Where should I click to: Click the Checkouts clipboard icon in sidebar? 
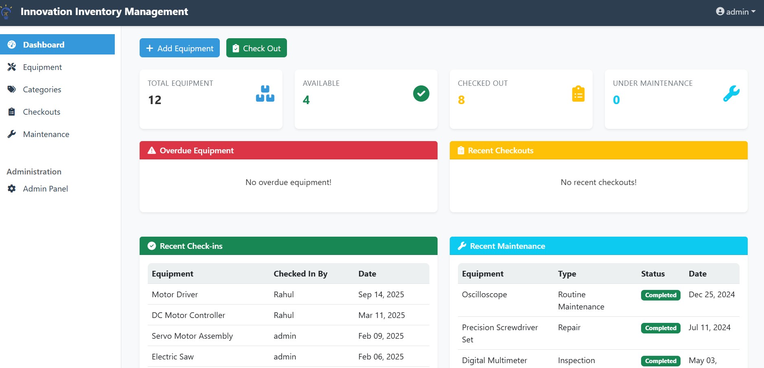point(12,112)
